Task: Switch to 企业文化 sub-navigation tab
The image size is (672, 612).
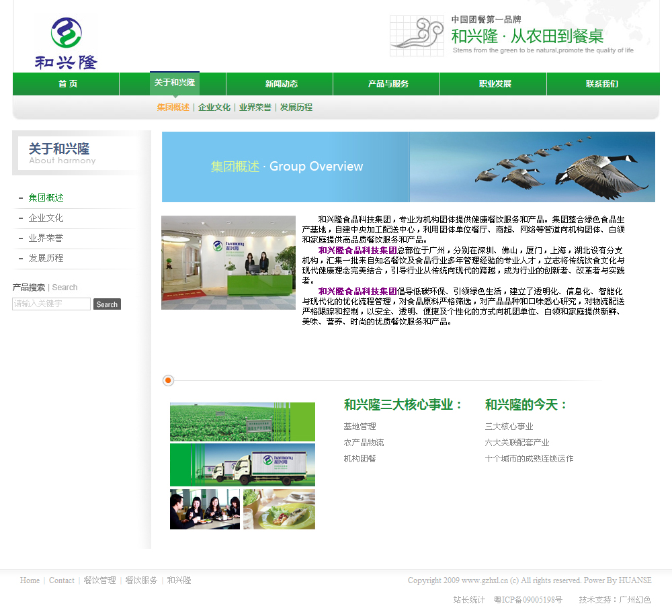Action: point(214,107)
